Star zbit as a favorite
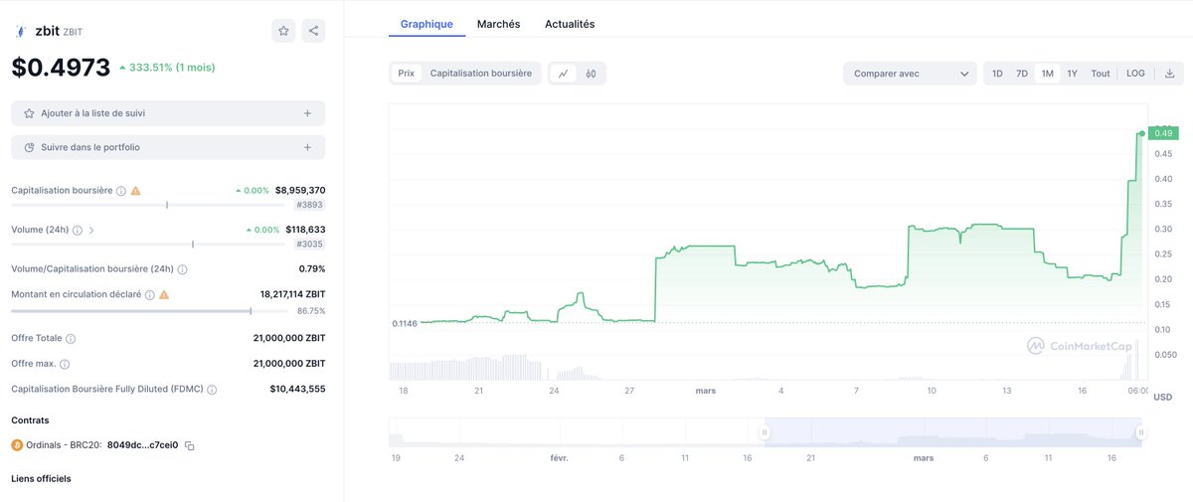This screenshot has width=1193, height=502. [283, 31]
